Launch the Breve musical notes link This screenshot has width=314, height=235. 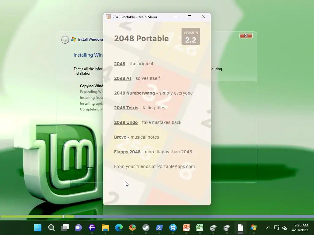click(x=120, y=137)
